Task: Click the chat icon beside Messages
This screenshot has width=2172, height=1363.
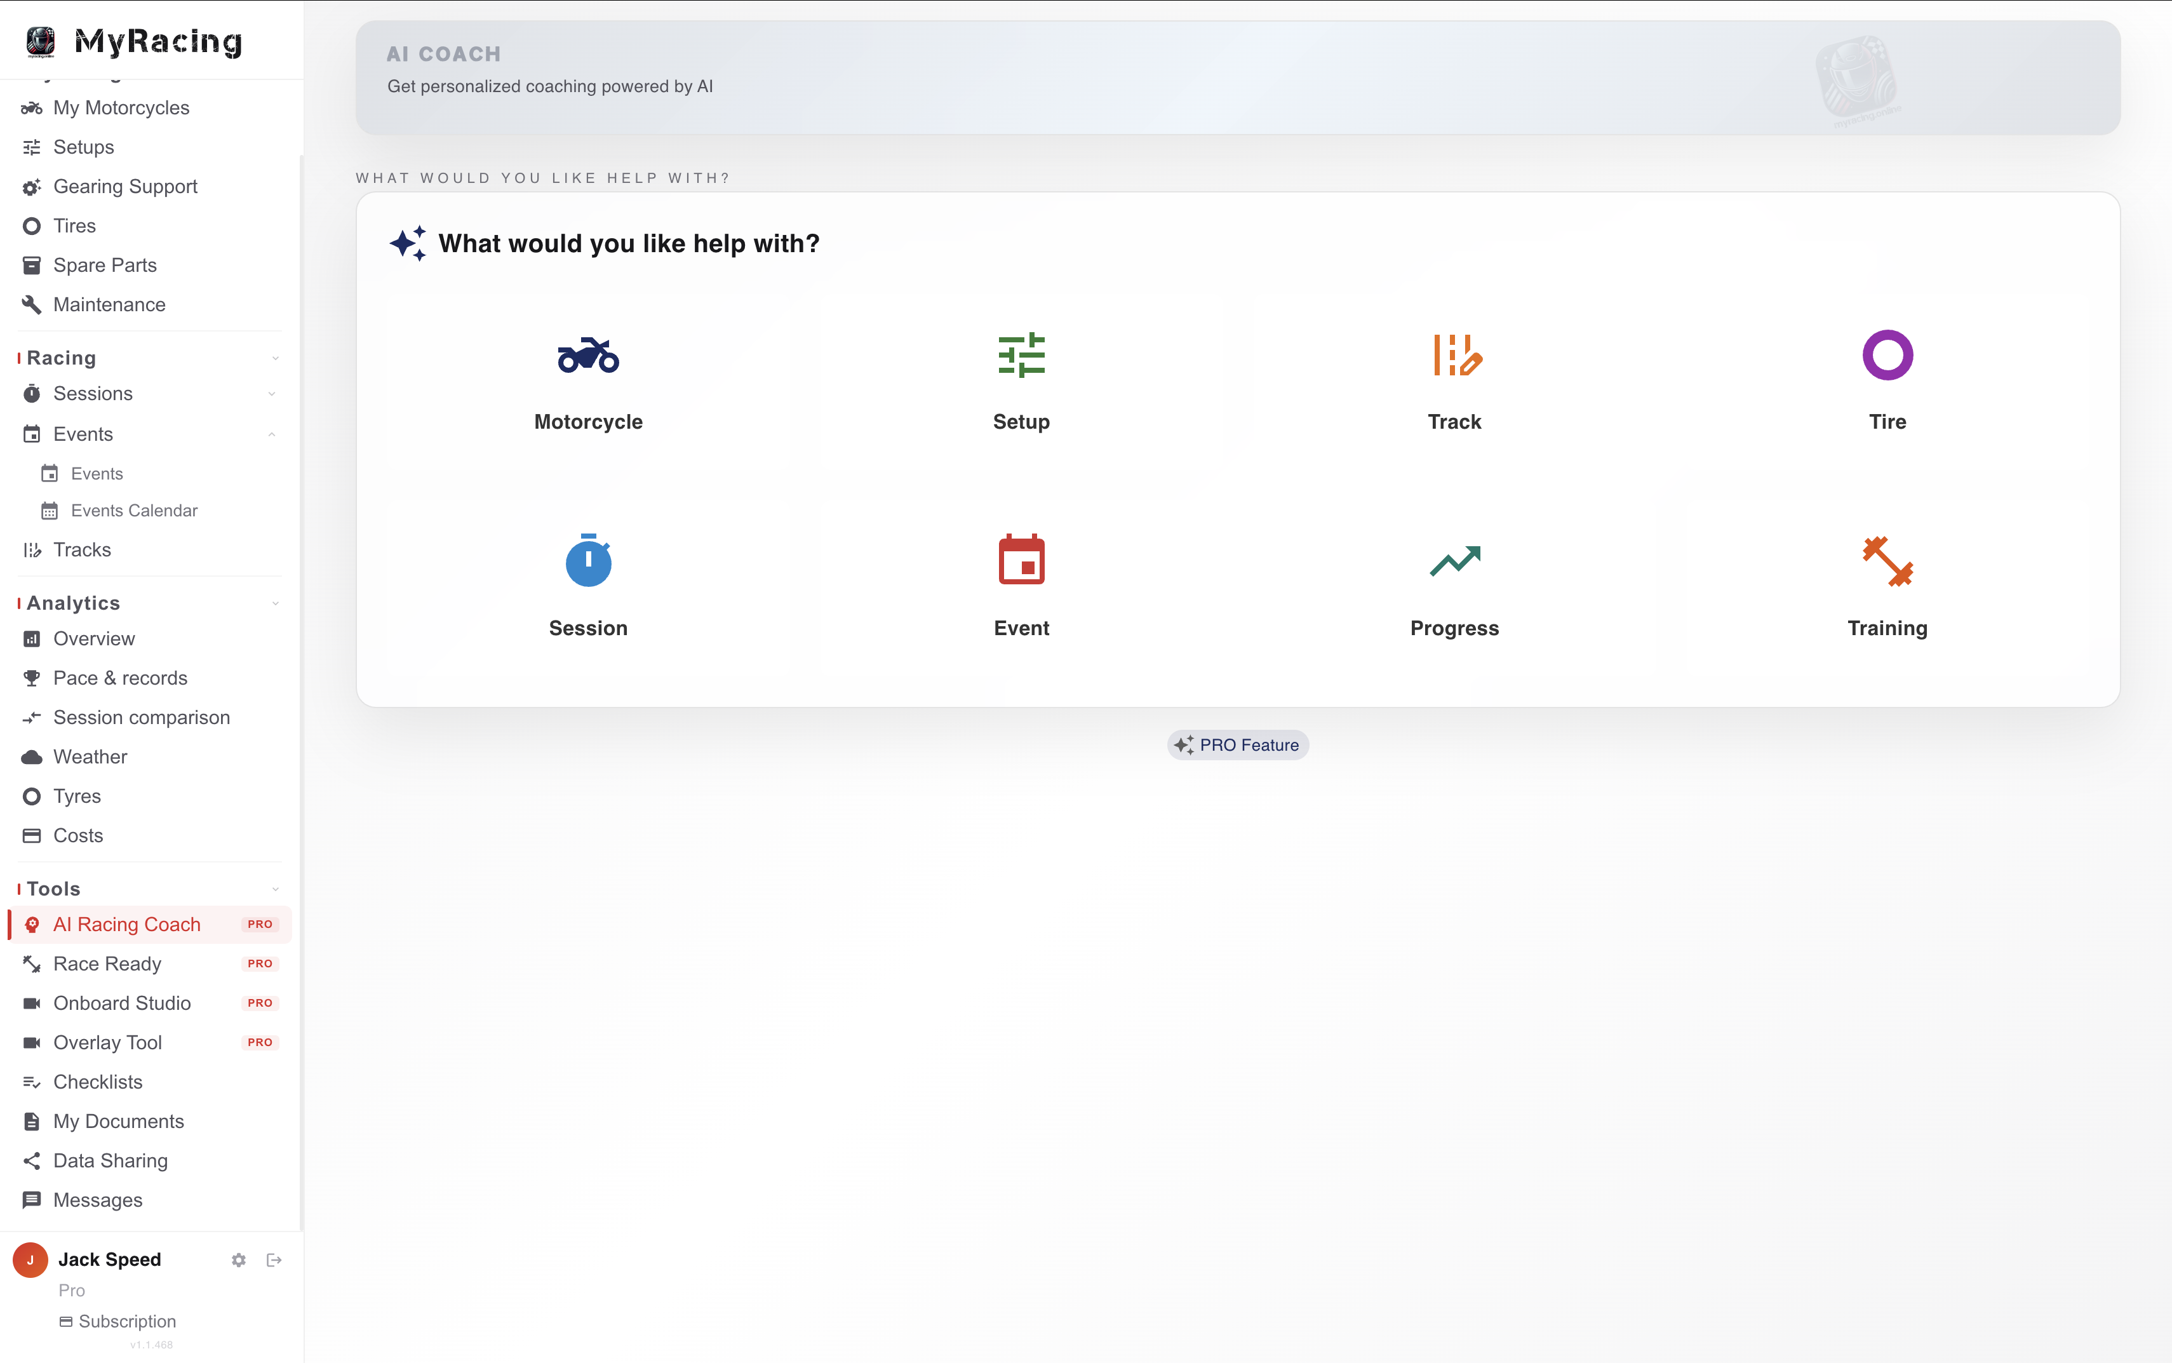Action: point(32,1200)
